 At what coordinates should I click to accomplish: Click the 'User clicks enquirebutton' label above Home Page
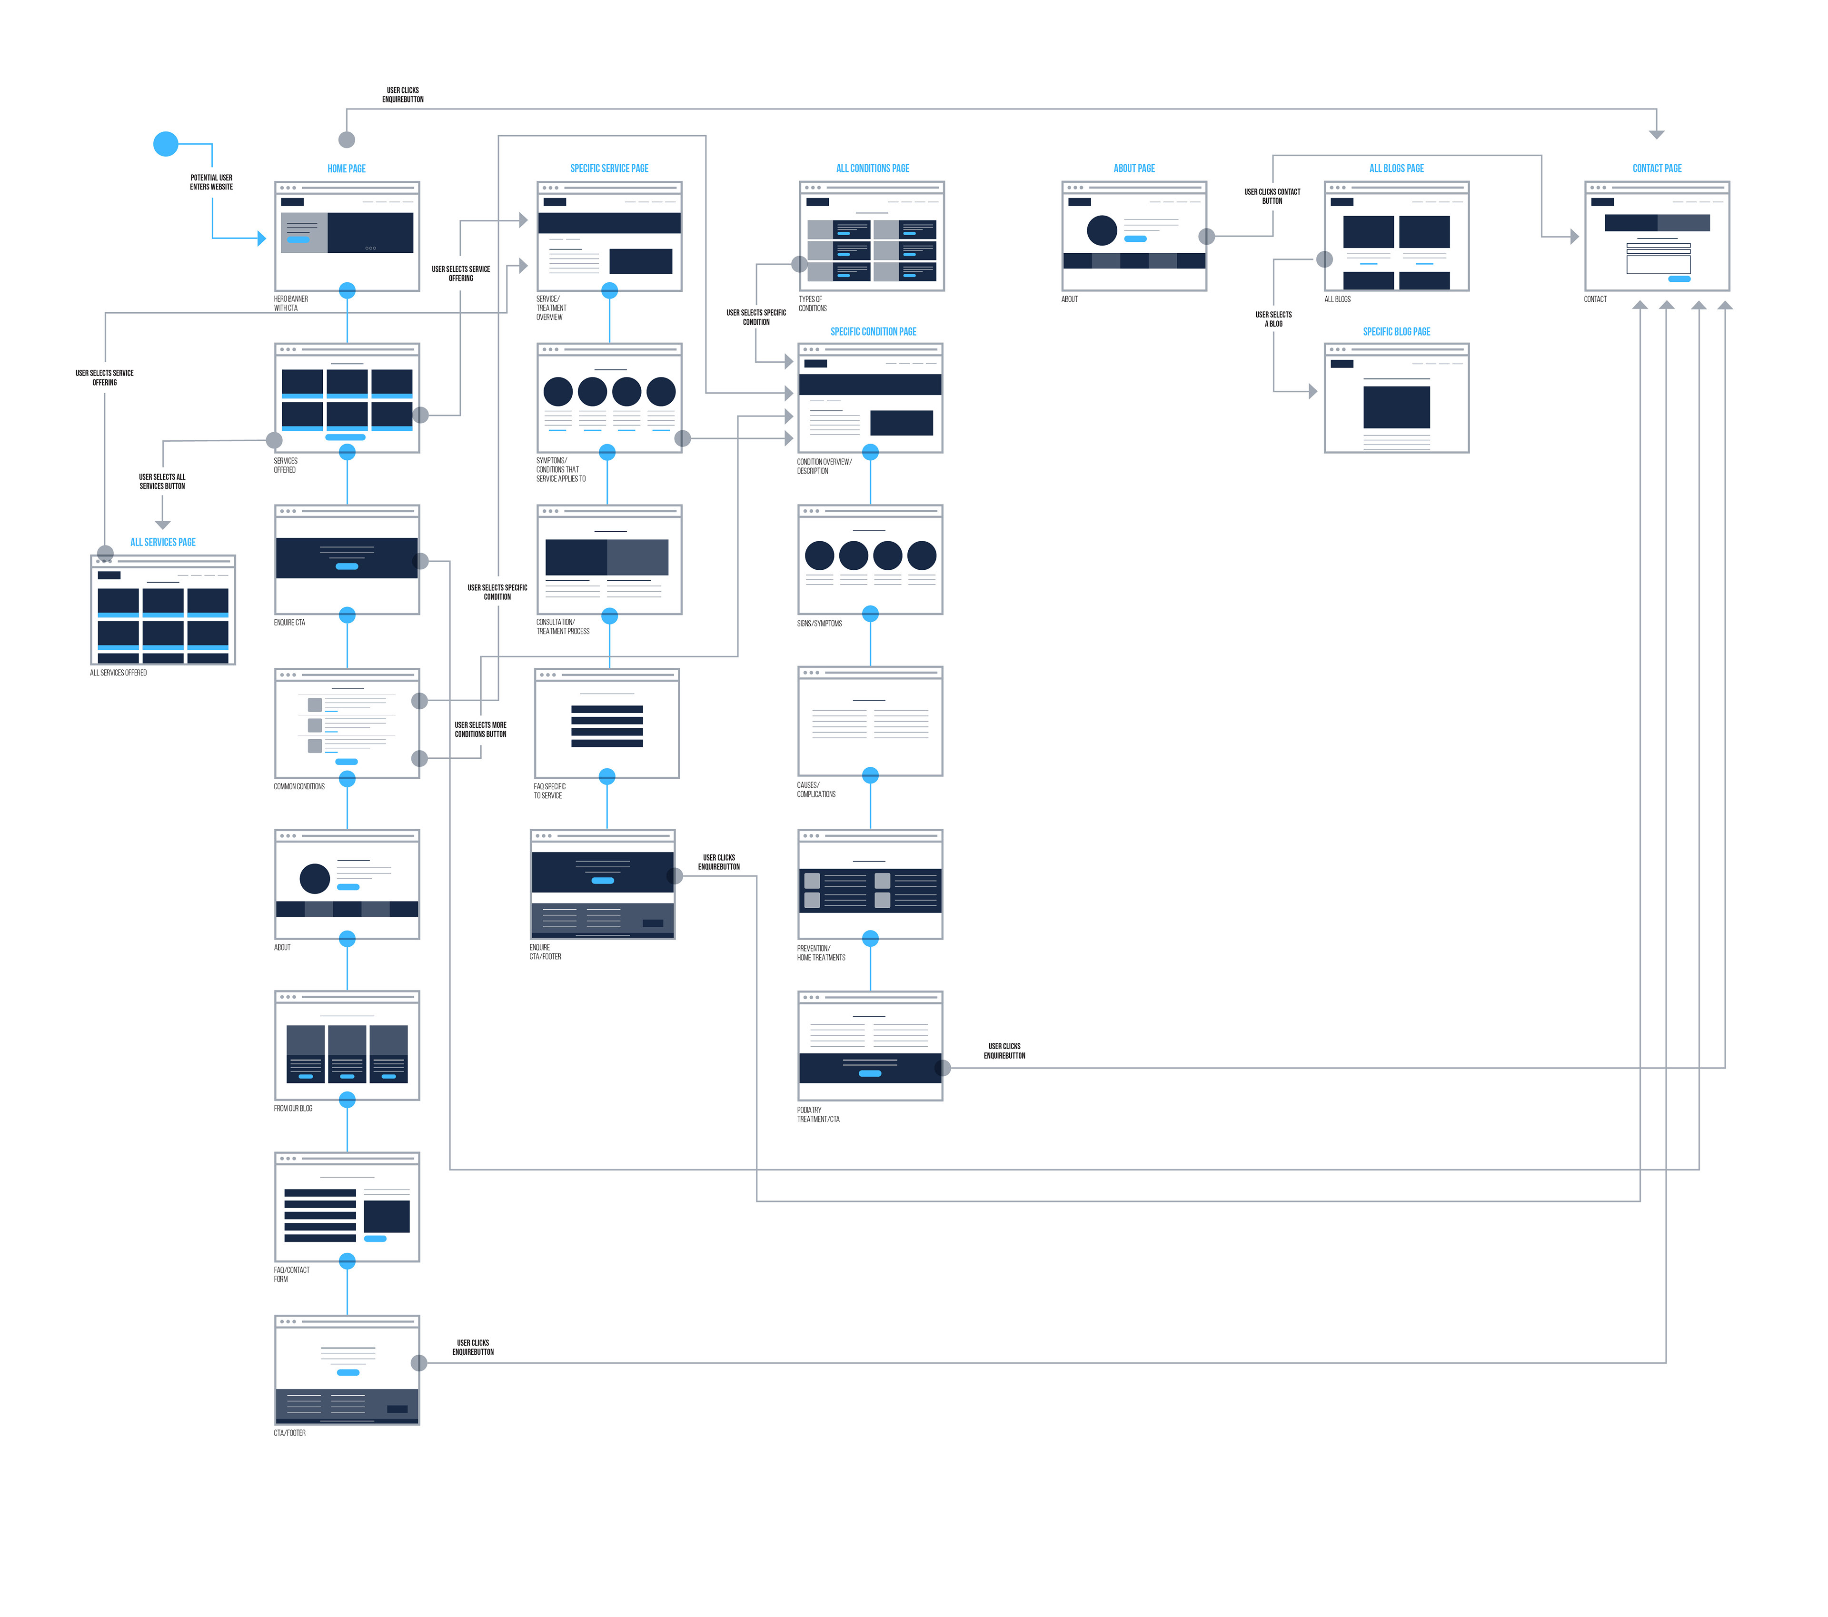[x=402, y=95]
